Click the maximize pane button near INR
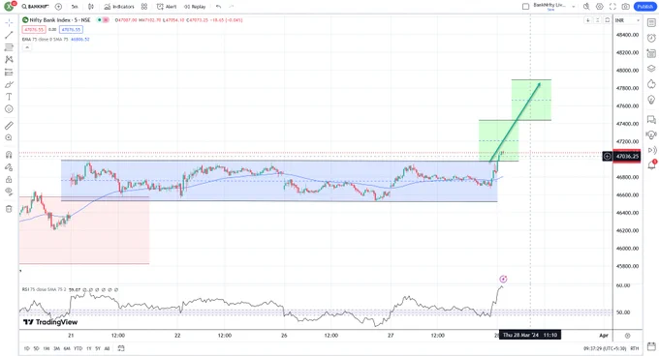The width and height of the screenshot is (659, 356). pos(608,20)
